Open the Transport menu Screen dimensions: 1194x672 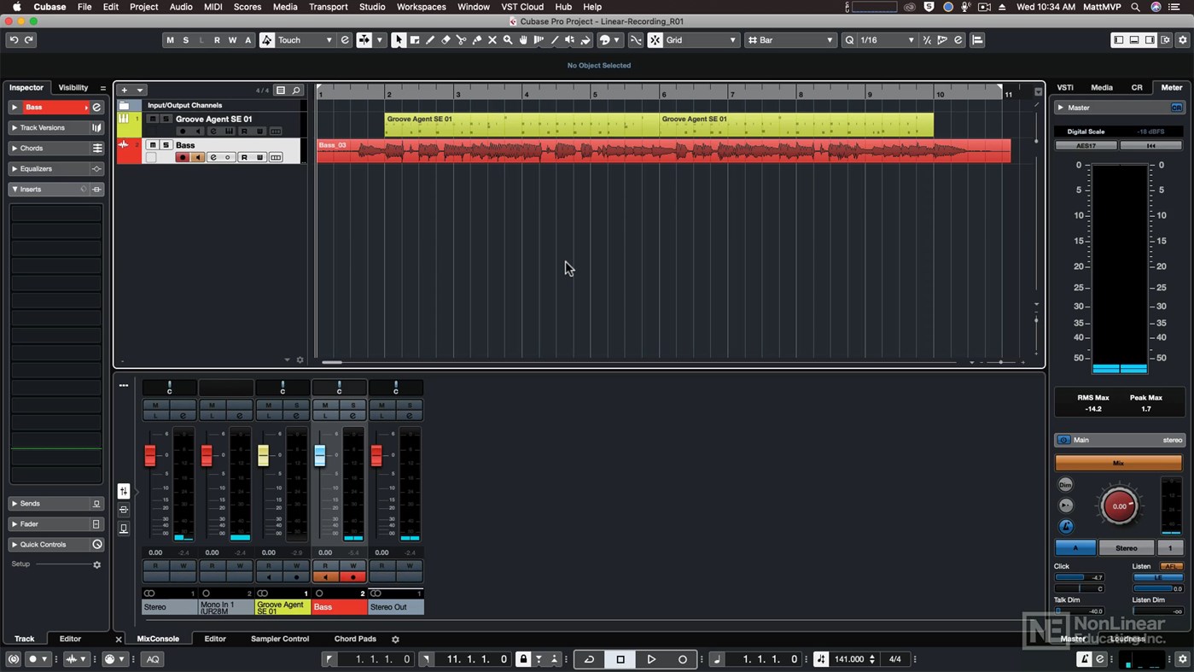(328, 7)
